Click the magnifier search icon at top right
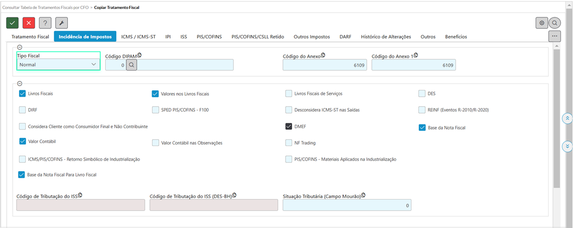 (x=555, y=23)
